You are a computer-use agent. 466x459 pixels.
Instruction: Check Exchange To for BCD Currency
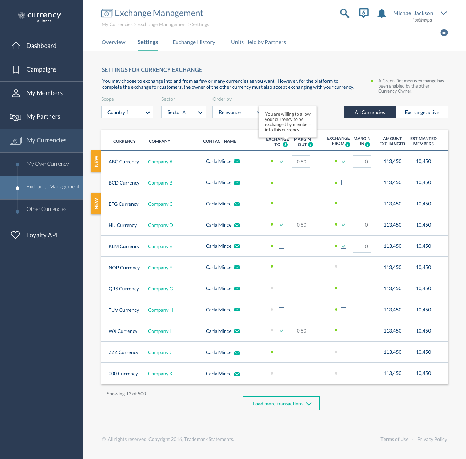click(282, 182)
